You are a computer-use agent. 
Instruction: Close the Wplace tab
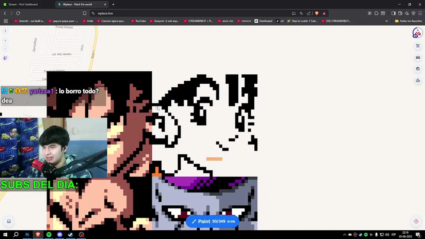(x=105, y=4)
